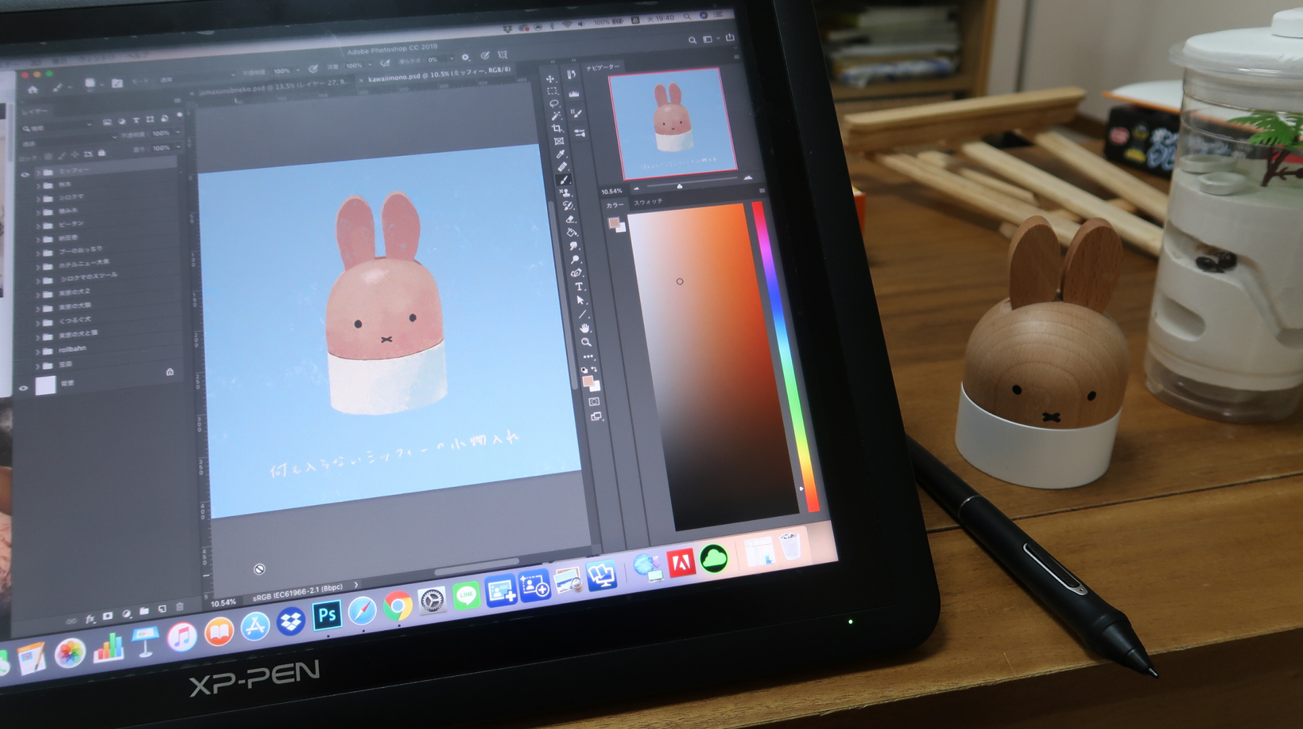Select the Zoom tool in toolbar
The height and width of the screenshot is (729, 1303).
(x=586, y=342)
